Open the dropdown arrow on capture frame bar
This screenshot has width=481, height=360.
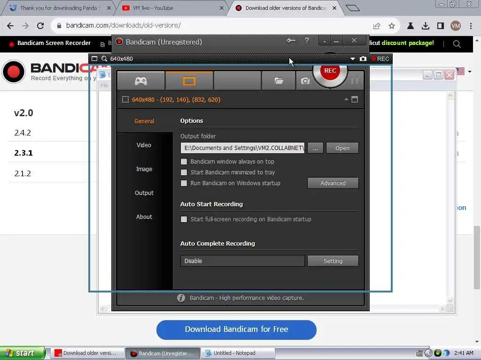[352, 59]
